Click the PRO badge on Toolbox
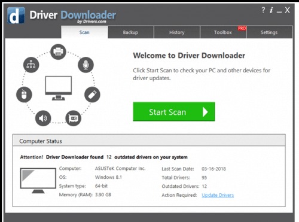299x222 pixels. tap(242, 28)
